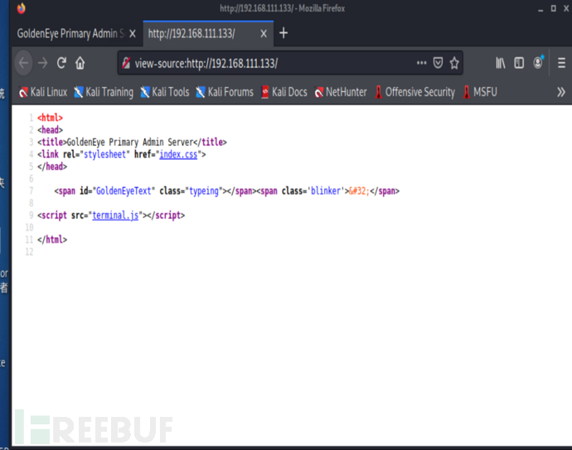Image resolution: width=572 pixels, height=450 pixels.
Task: Go forward to the next page
Action: (x=42, y=64)
